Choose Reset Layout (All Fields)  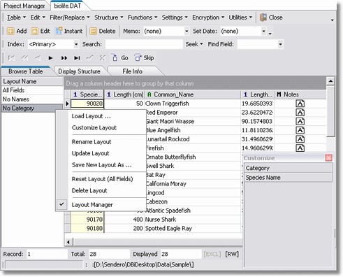coord(102,179)
